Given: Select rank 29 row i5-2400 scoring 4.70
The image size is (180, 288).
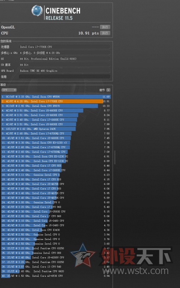Looking at the screenshot, I should click(x=56, y=225).
